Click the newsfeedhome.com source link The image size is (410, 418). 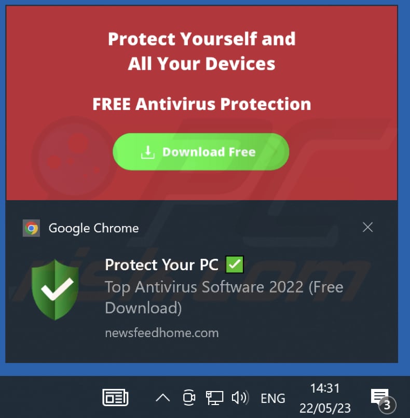click(x=162, y=333)
